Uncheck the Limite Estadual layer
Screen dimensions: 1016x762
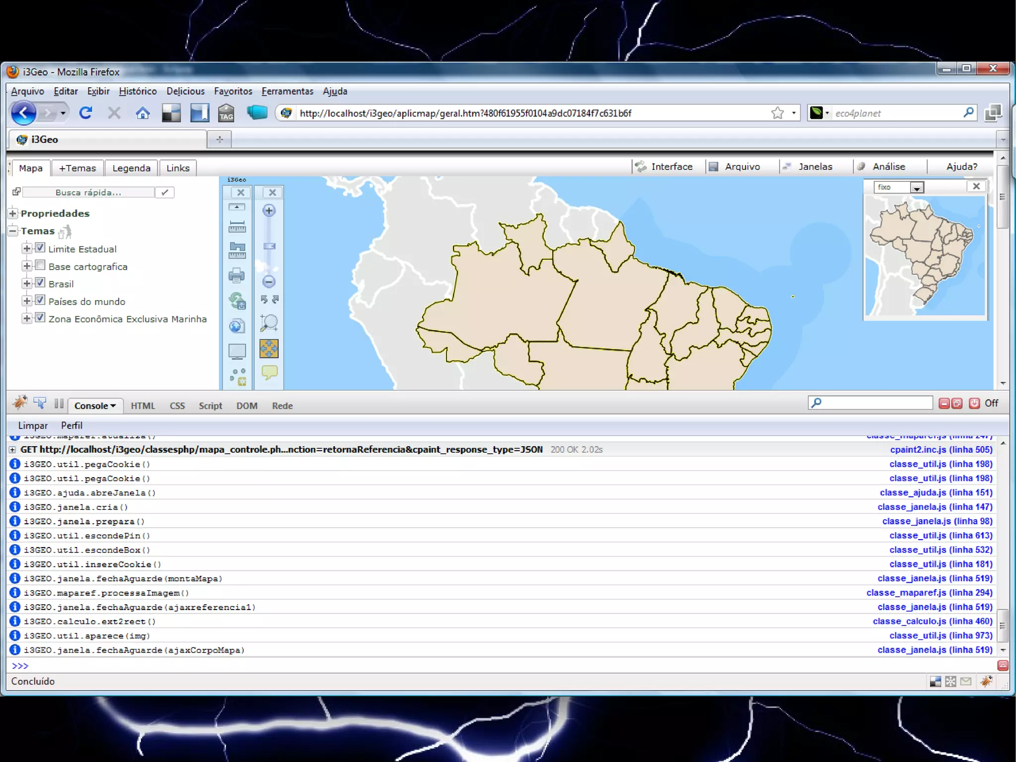pos(40,248)
